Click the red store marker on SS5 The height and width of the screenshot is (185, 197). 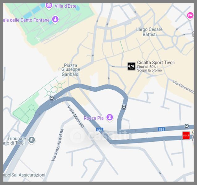(186, 135)
